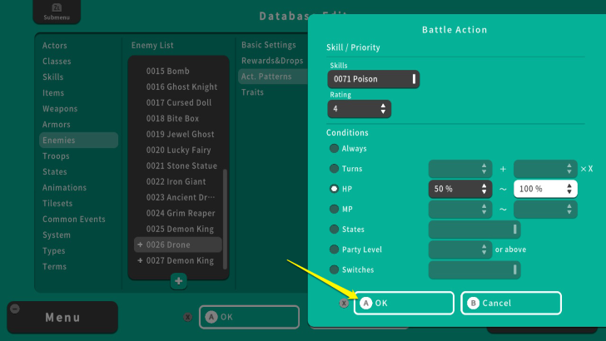Switch to Basic Settings tab
Screen dimensions: 606x341
click(269, 45)
